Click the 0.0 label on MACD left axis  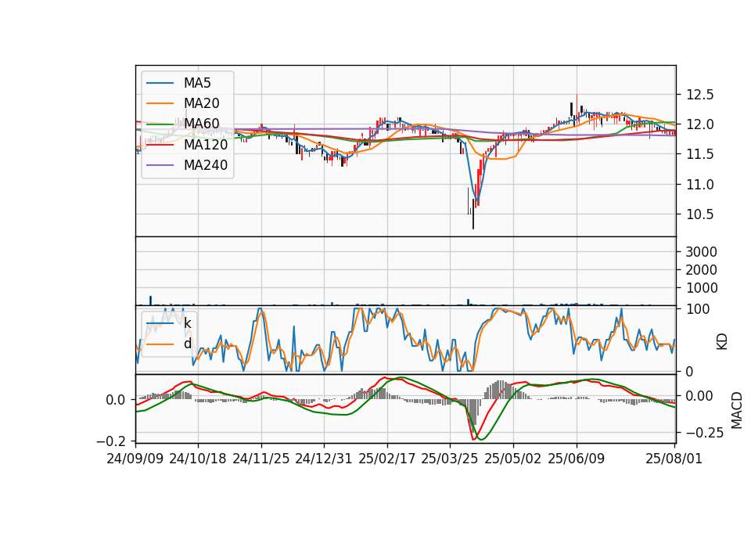point(116,400)
